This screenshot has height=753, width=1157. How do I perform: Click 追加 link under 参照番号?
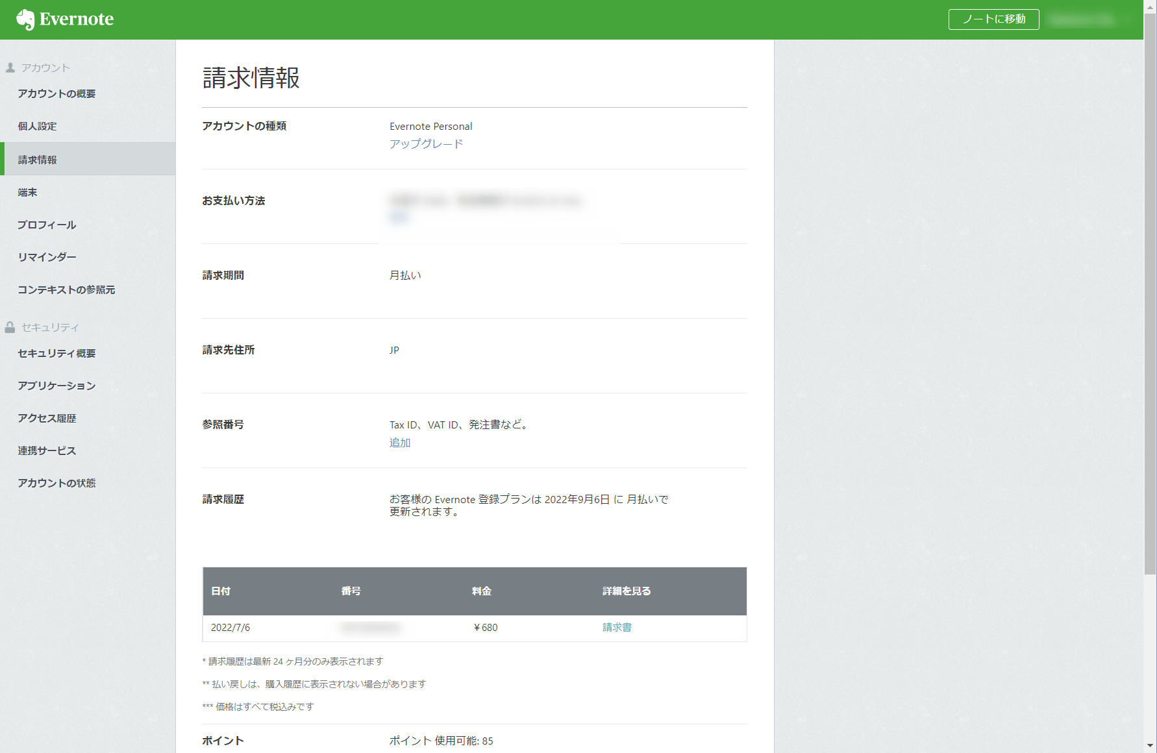pos(400,443)
